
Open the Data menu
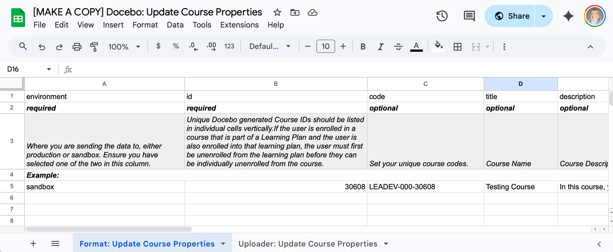(x=175, y=25)
